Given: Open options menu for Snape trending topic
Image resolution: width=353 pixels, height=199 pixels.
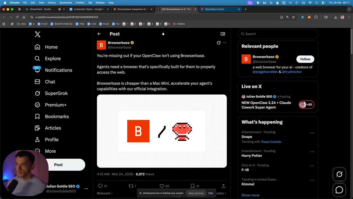Looking at the screenshot, I should point(312,133).
